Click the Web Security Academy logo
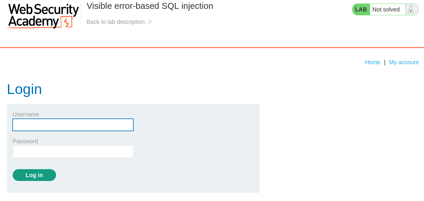The image size is (424, 201). (43, 16)
